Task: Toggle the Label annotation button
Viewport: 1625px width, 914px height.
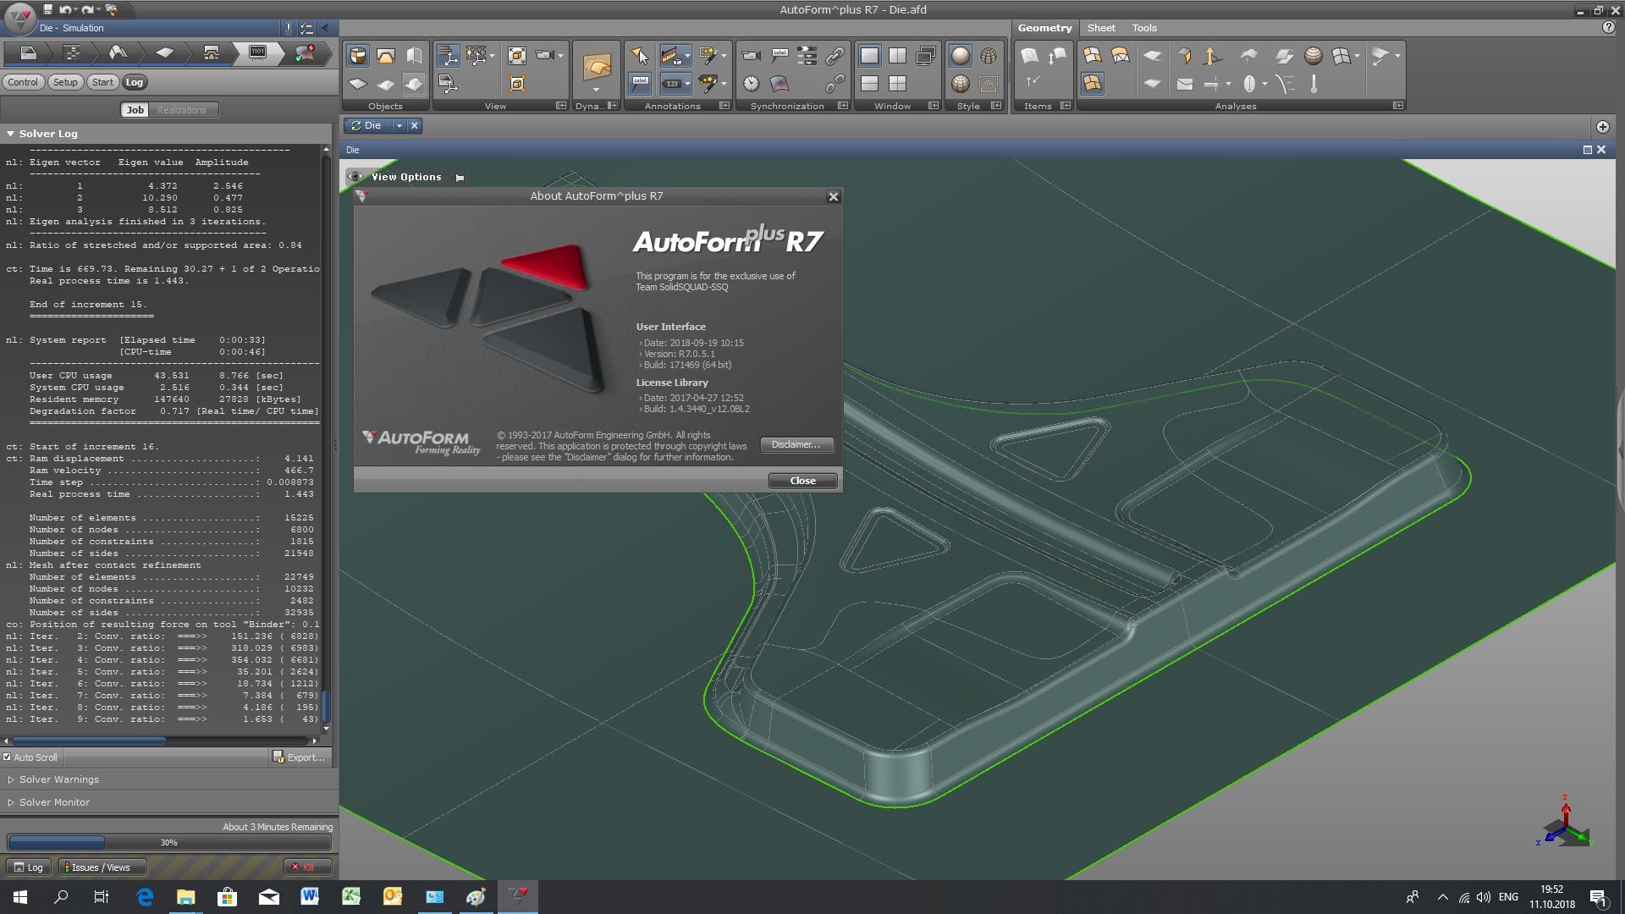Action: (640, 84)
